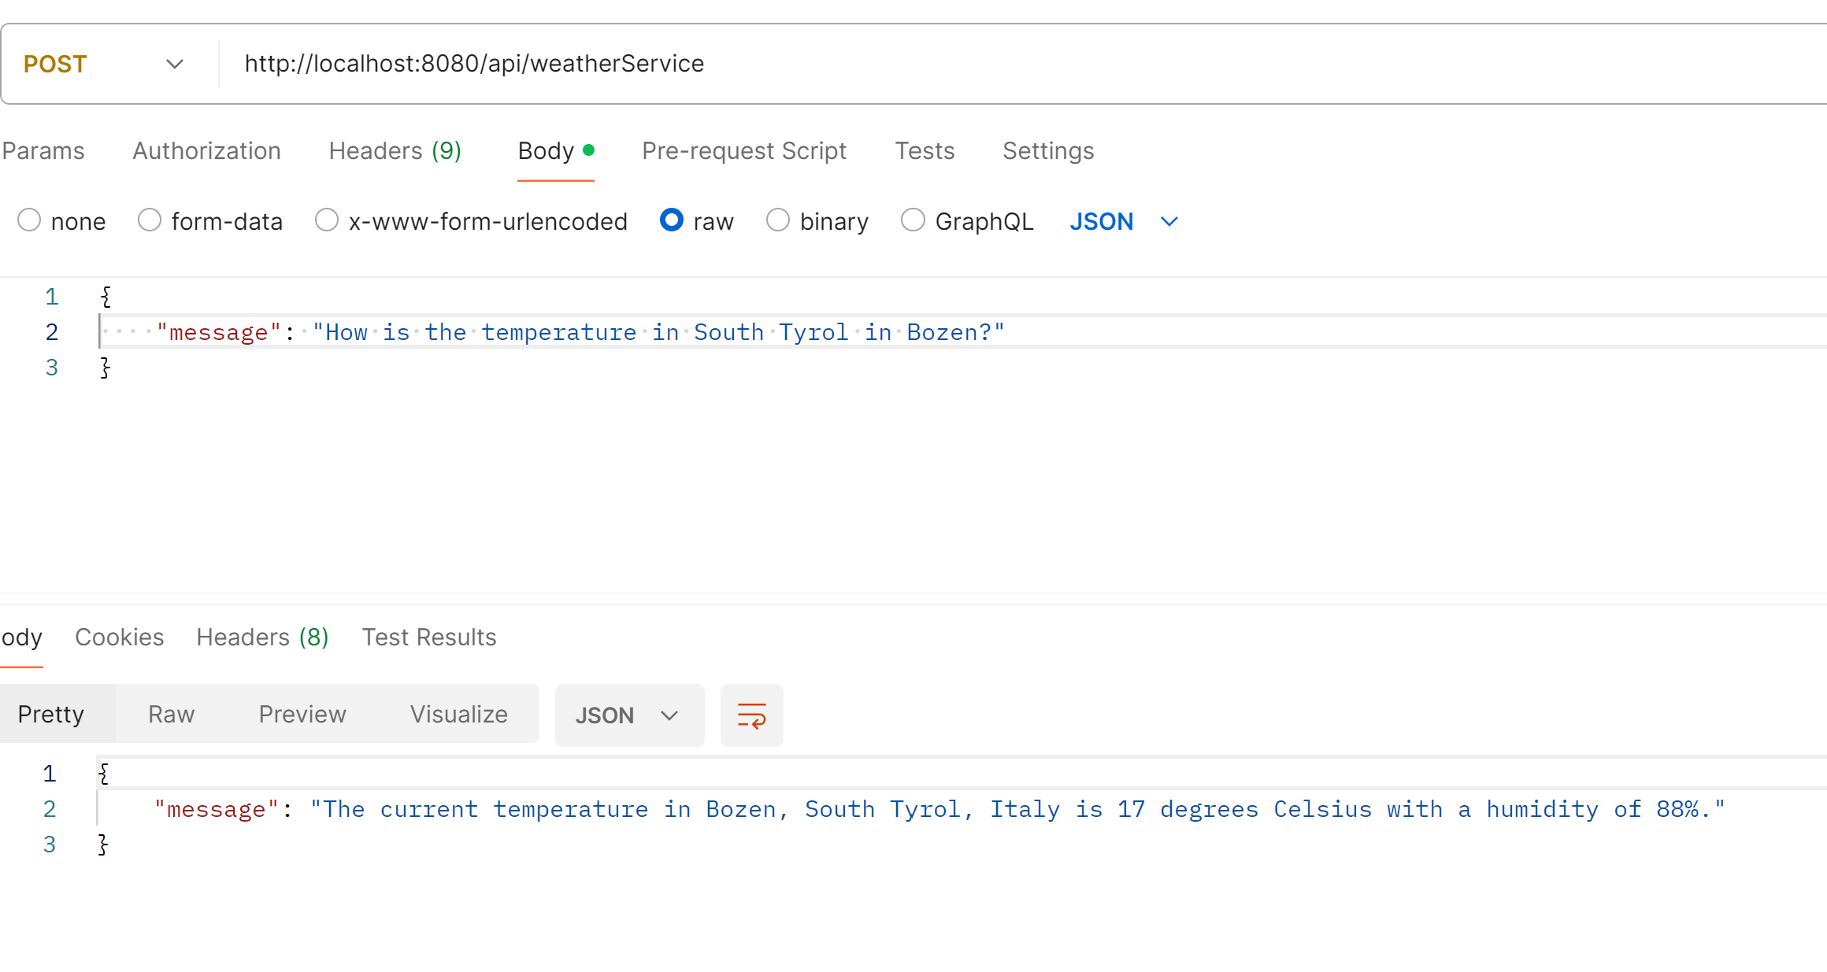This screenshot has height=972, width=1827.
Task: Open the request Settings tab
Action: tap(1048, 150)
